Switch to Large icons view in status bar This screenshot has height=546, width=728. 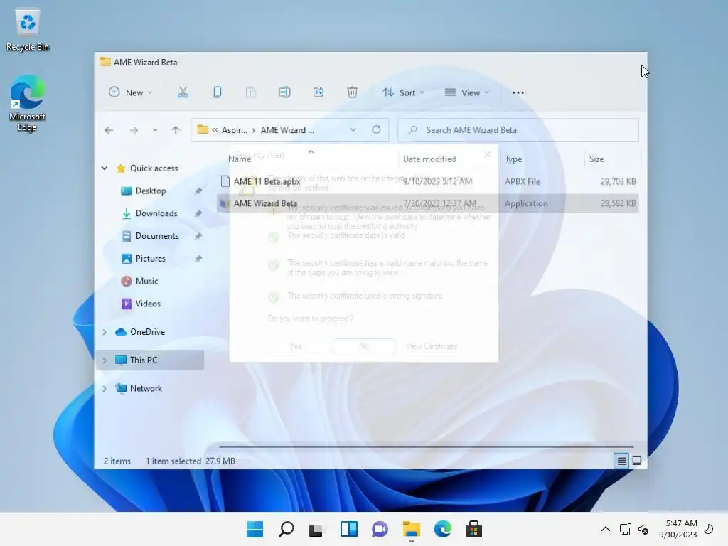click(x=637, y=461)
